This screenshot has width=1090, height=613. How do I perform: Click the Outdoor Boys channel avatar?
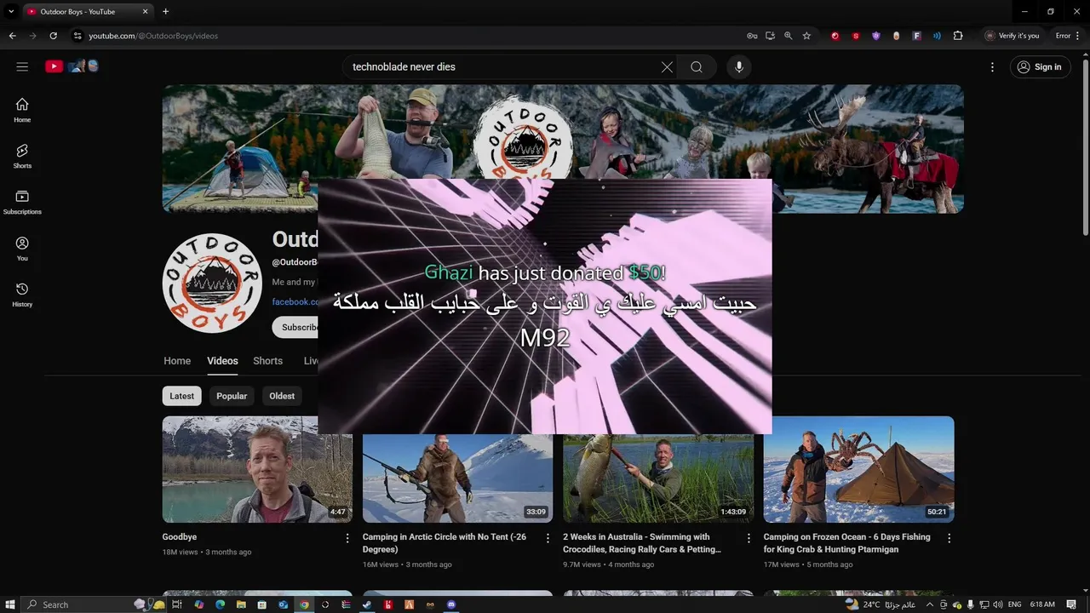click(x=212, y=283)
